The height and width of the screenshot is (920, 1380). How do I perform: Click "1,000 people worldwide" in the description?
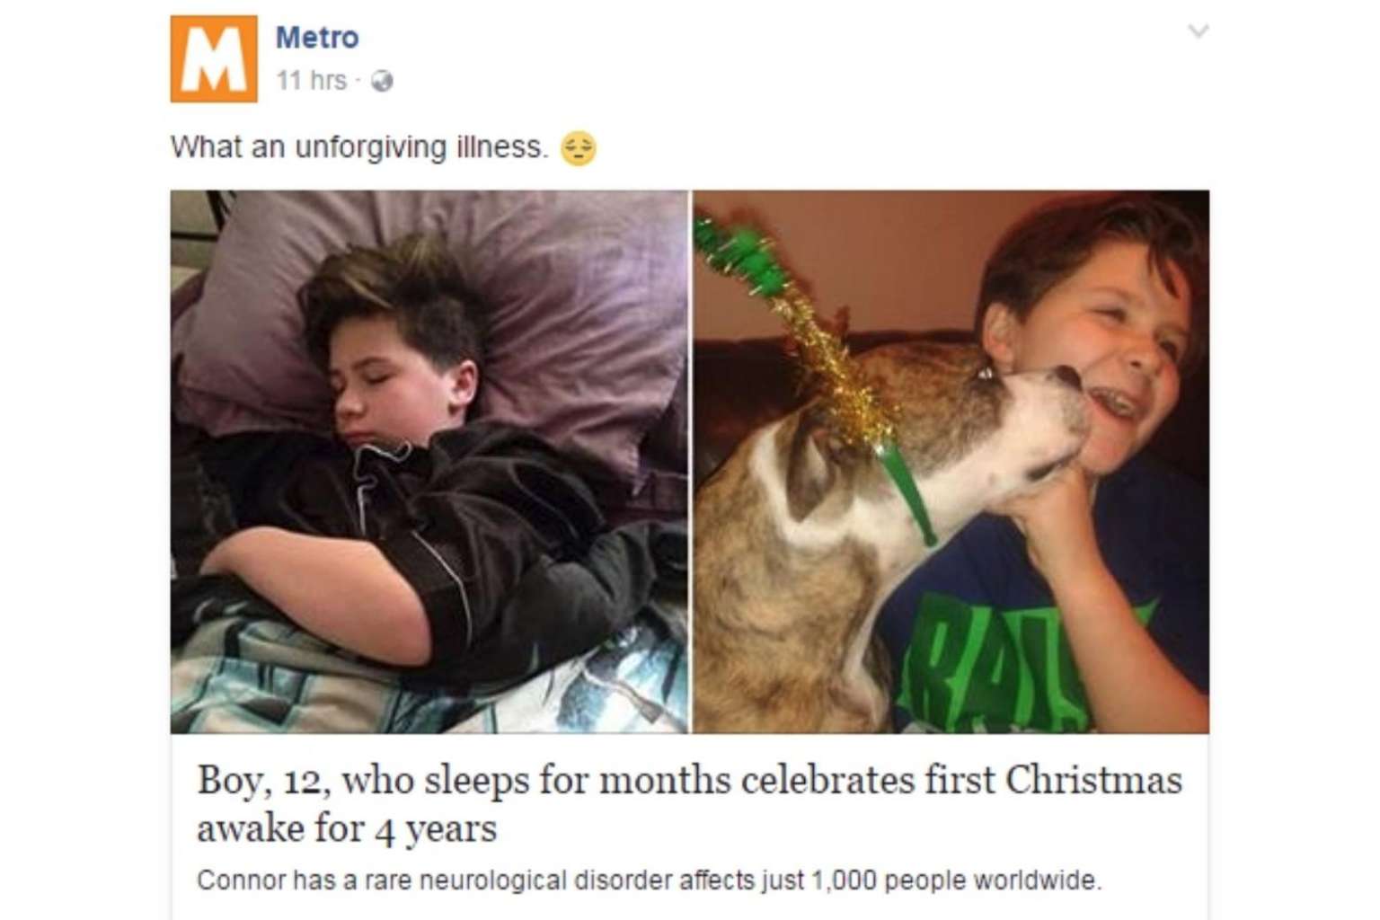coord(955,880)
